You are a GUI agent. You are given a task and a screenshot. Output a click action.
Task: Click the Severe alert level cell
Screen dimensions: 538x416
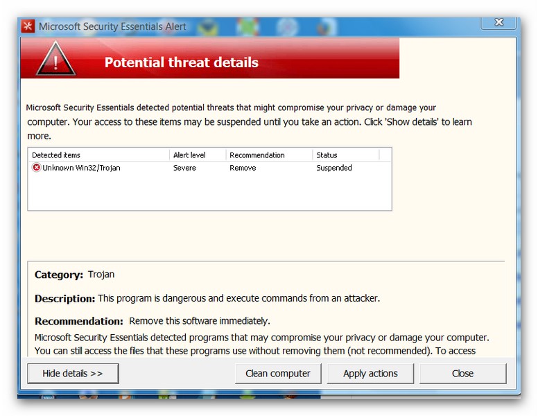184,168
